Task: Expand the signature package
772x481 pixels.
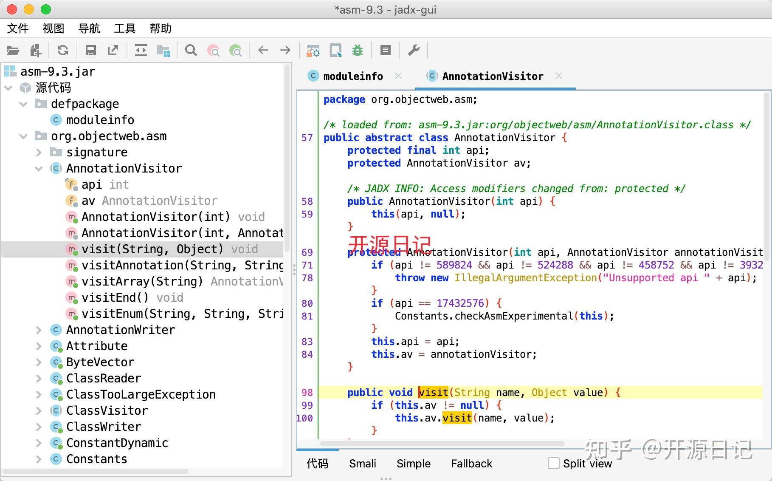Action: click(x=39, y=152)
